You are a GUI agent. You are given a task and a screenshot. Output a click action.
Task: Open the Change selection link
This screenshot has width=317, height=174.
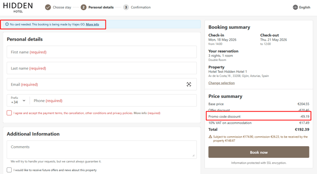point(221,83)
